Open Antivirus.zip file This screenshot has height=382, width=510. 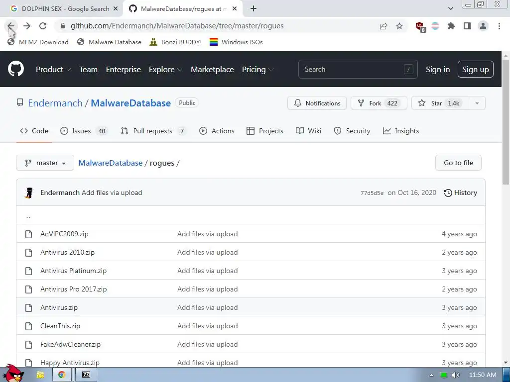[59, 307]
